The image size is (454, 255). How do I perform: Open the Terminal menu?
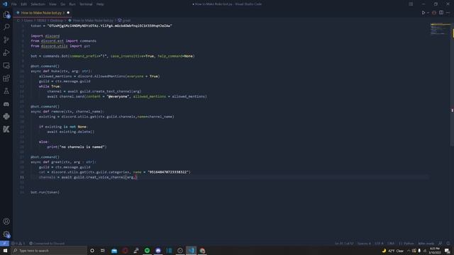[x=86, y=4]
